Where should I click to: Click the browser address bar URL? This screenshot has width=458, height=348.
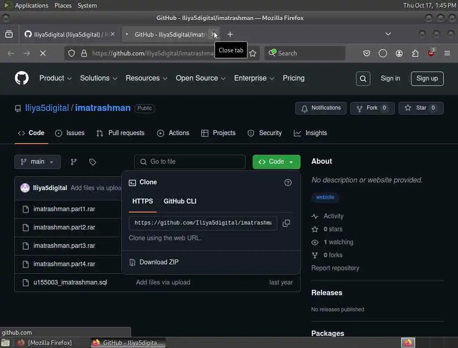(x=153, y=53)
